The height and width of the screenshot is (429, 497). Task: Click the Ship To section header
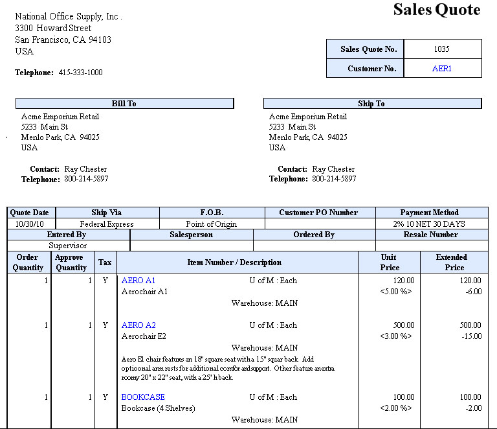(x=371, y=104)
